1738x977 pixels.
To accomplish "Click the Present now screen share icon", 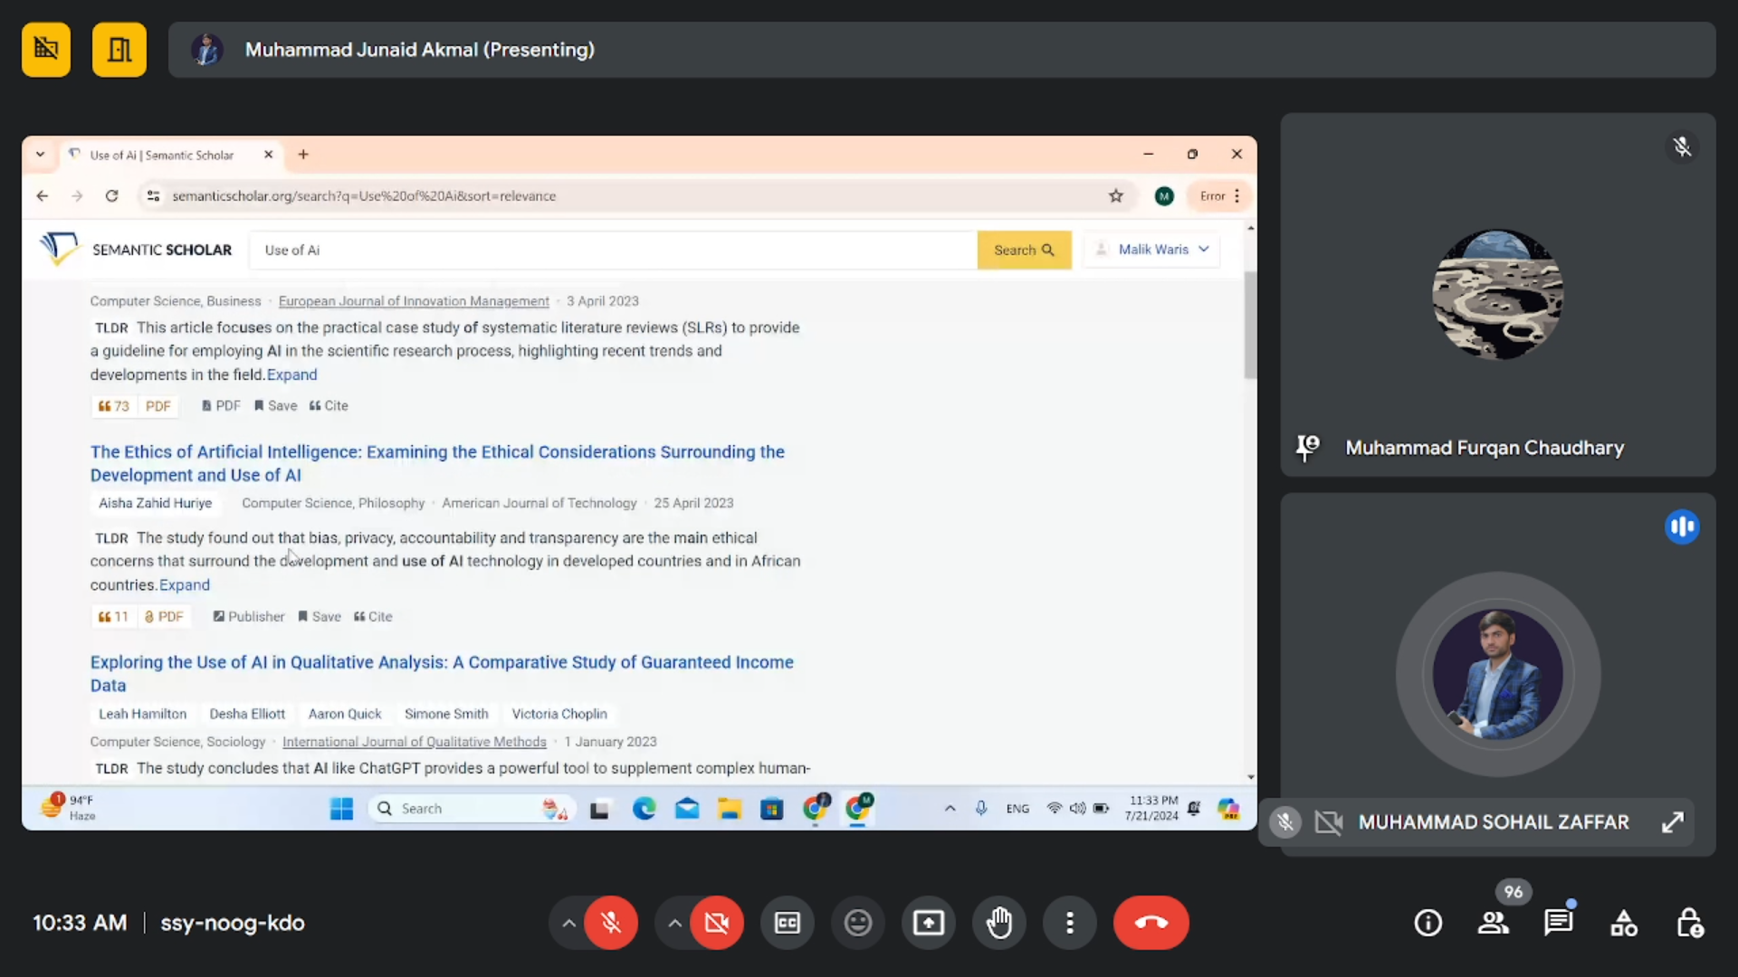I will (x=928, y=923).
